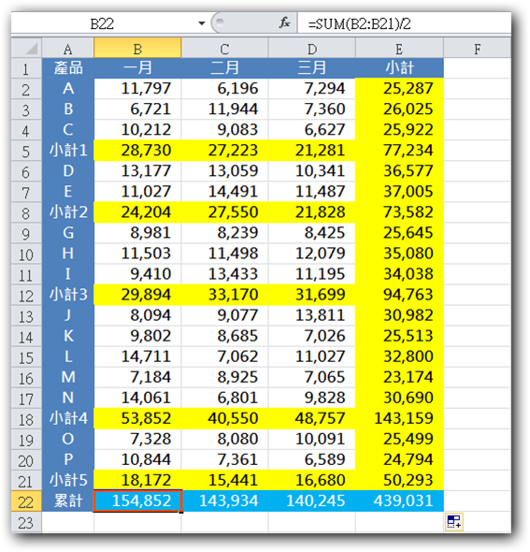Select row 22 header
530x552 pixels.
tap(26, 501)
